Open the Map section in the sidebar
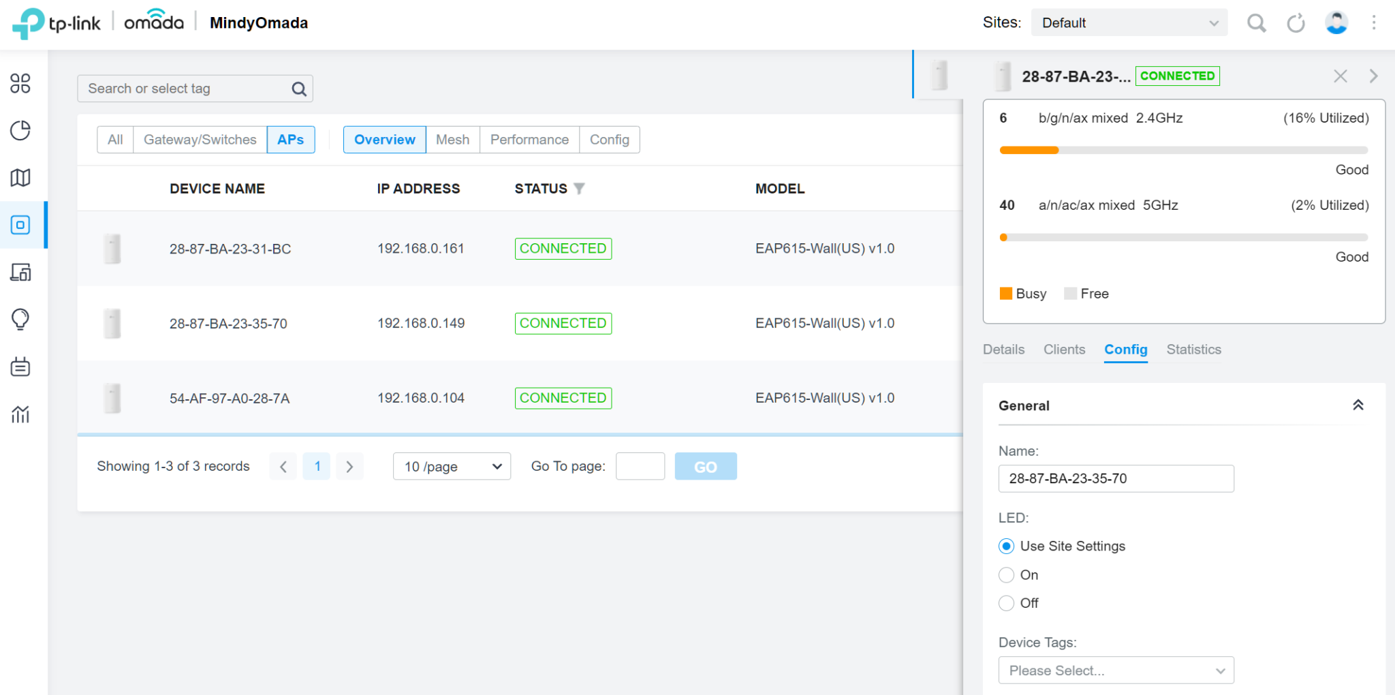 pyautogui.click(x=20, y=178)
